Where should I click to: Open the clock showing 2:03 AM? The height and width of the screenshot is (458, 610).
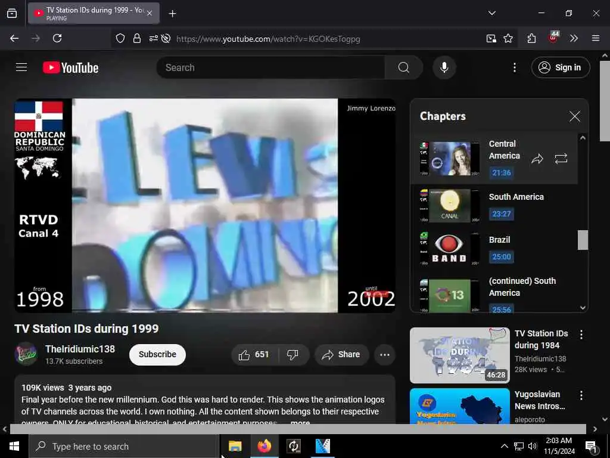(x=559, y=446)
